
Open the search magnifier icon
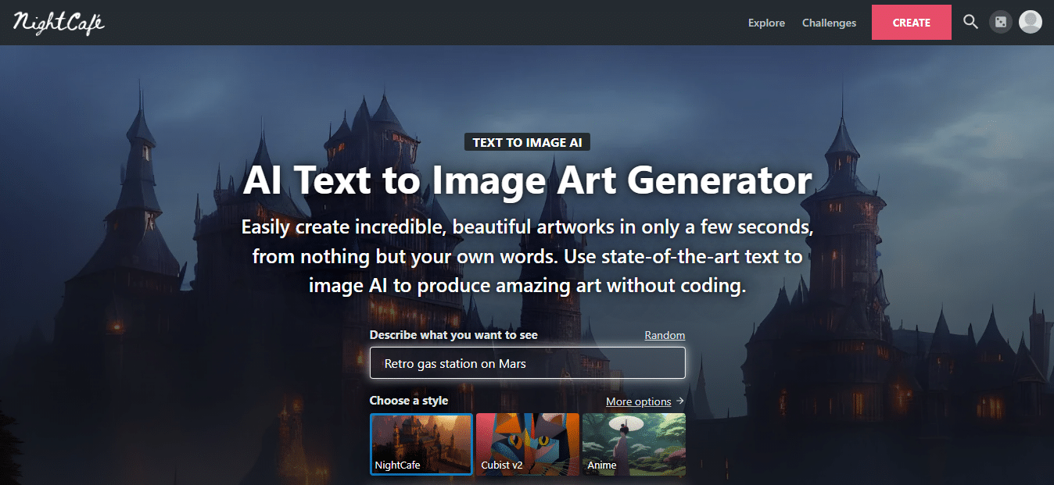coord(970,22)
